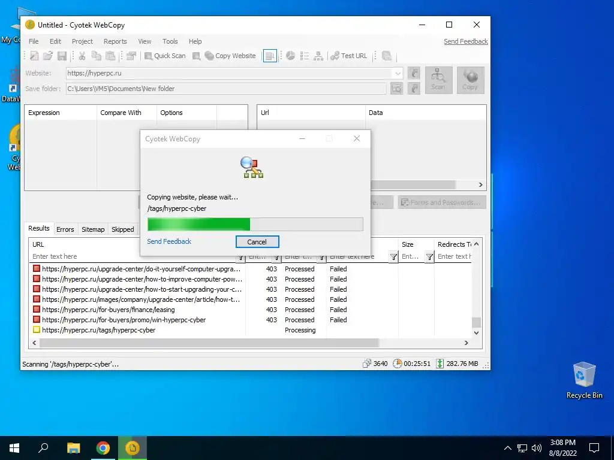Open the Help menu
Viewport: 614px width, 460px height.
195,41
